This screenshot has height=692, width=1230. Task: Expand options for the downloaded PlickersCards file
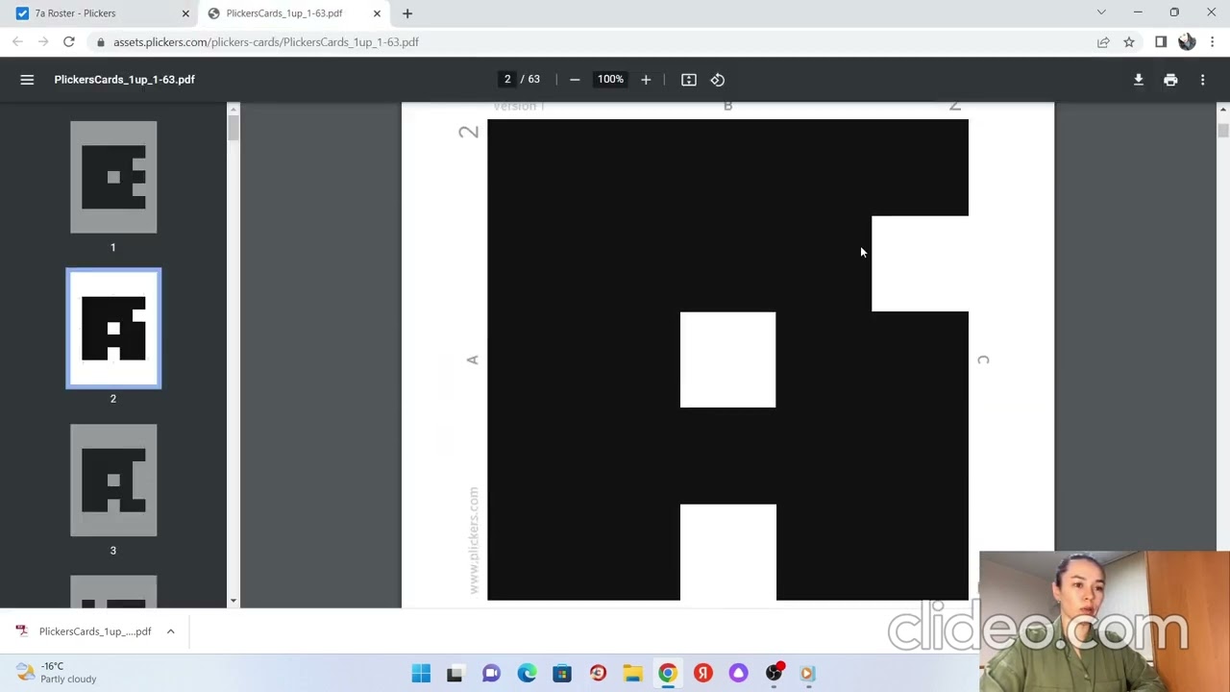[x=170, y=631]
